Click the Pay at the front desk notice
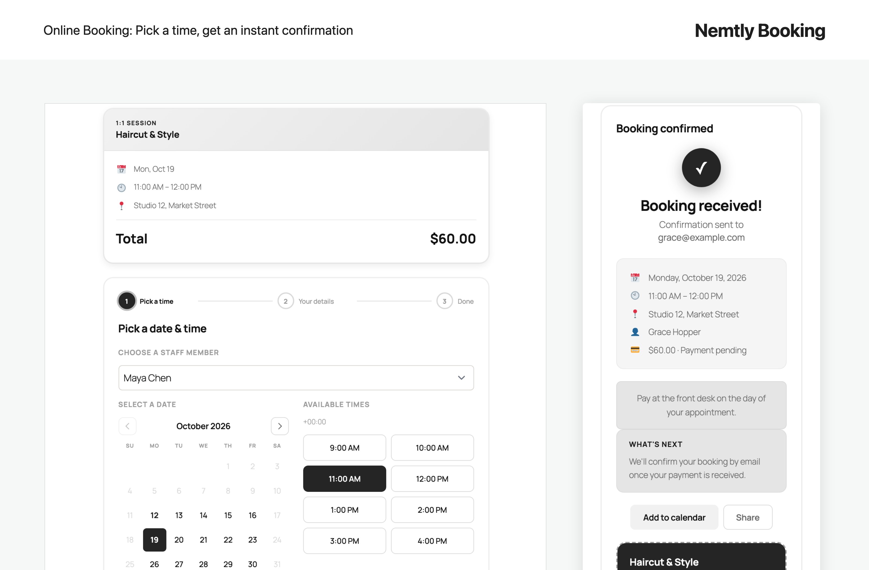Image resolution: width=869 pixels, height=570 pixels. (701, 405)
